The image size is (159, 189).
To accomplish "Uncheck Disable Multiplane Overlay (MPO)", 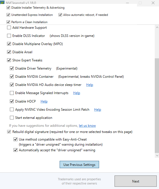I will coord(9,44).
